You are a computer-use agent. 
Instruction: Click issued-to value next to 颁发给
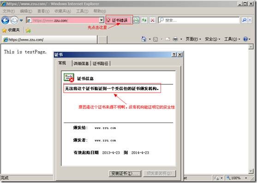tap(105, 128)
